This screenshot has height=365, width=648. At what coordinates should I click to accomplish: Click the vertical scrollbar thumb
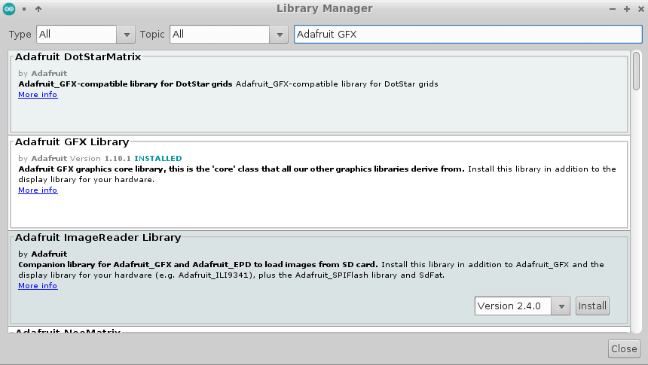tap(637, 71)
